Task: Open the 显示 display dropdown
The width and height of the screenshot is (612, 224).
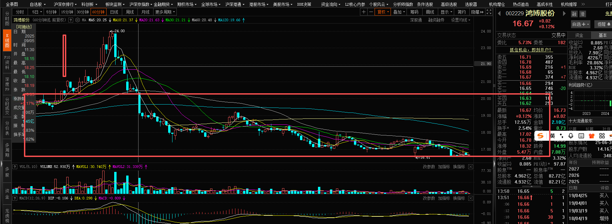Action: tap(447, 12)
